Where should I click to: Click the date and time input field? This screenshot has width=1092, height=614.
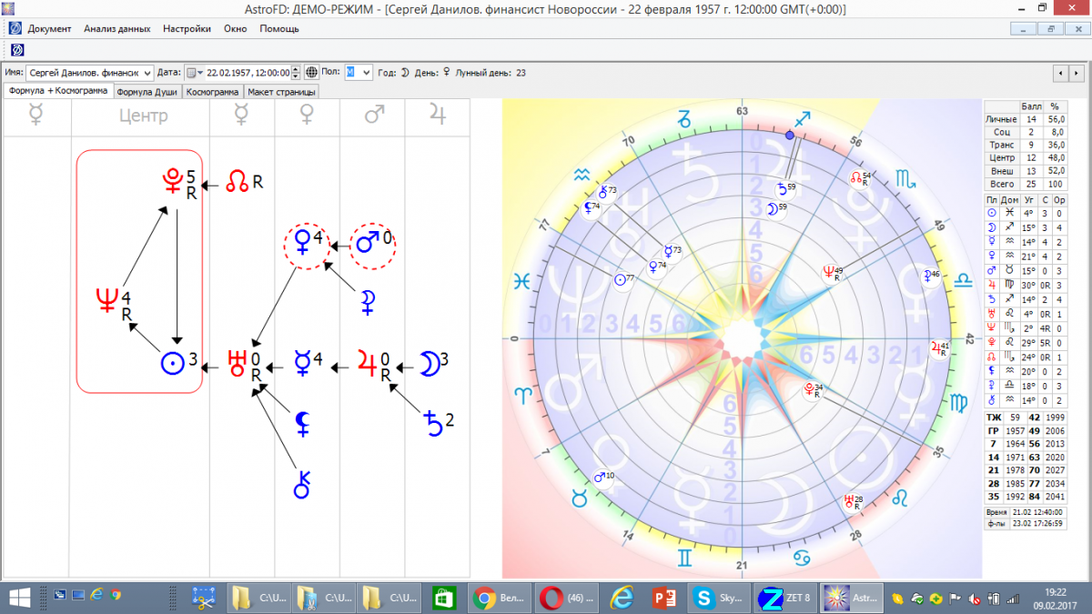click(x=247, y=73)
